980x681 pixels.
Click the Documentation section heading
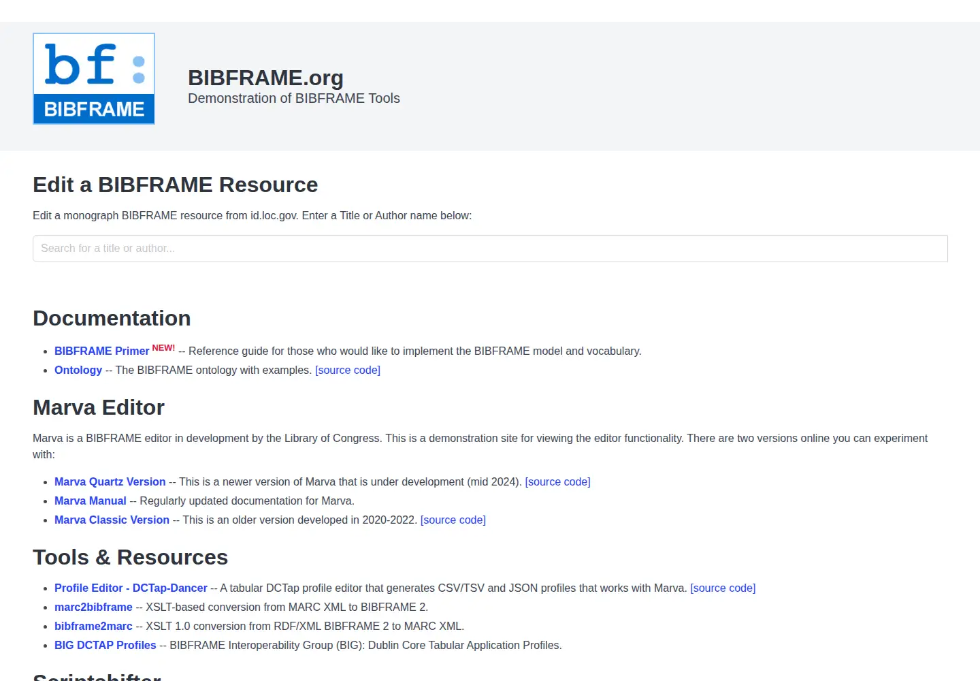tap(112, 319)
